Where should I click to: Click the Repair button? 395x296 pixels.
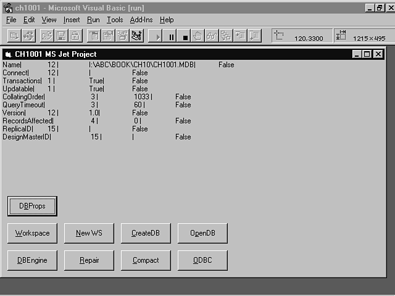(89, 260)
